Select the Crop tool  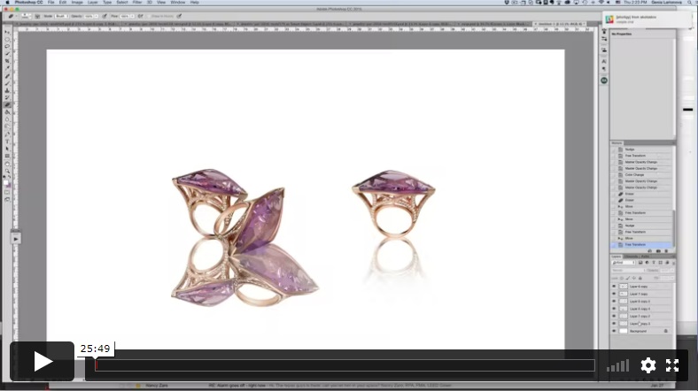click(x=8, y=61)
